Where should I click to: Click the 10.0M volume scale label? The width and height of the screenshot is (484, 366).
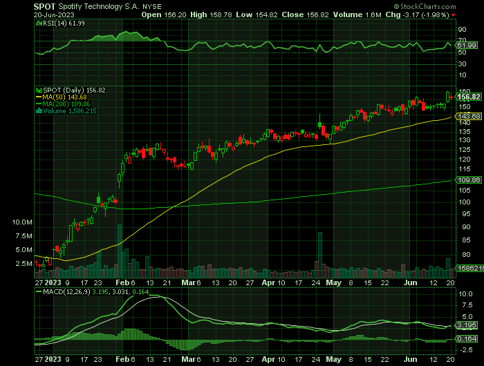point(22,222)
